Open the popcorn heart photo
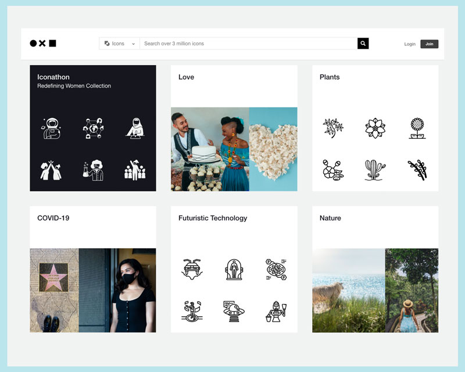Image resolution: width=465 pixels, height=372 pixels. pyautogui.click(x=273, y=149)
